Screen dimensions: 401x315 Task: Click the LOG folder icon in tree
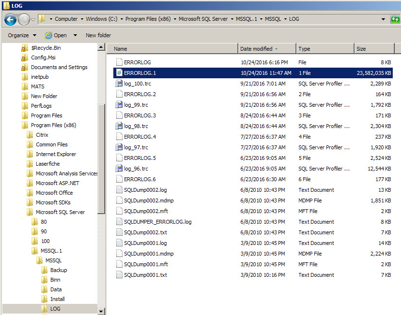point(44,309)
